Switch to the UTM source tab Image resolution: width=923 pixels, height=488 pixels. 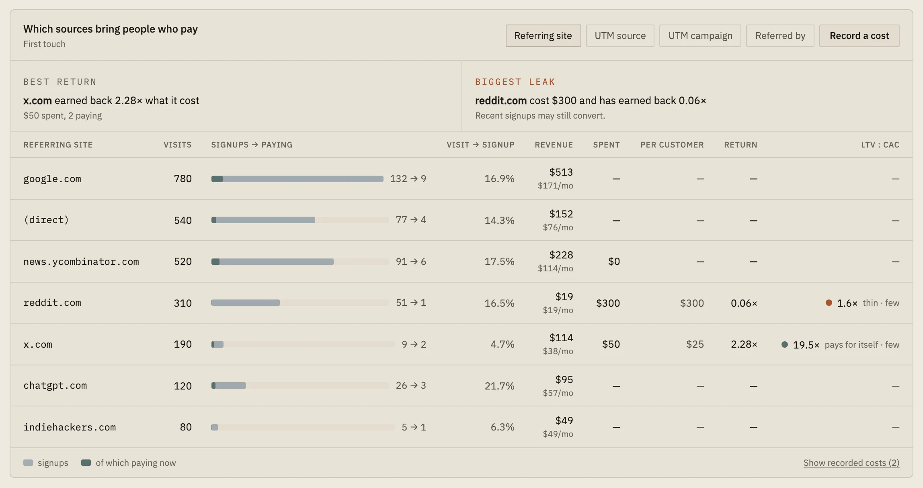pos(620,36)
